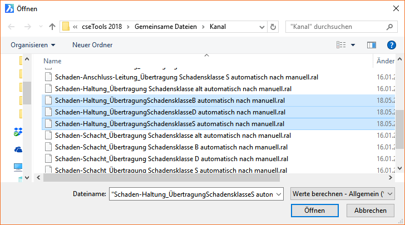Click 'Gemeinsame Dateien' in the breadcrumb path
Viewport: 405px width, 225px height.
click(167, 27)
